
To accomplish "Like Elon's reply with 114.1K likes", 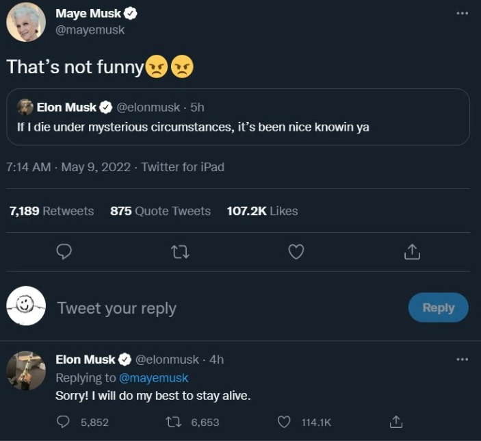I will coord(284,423).
